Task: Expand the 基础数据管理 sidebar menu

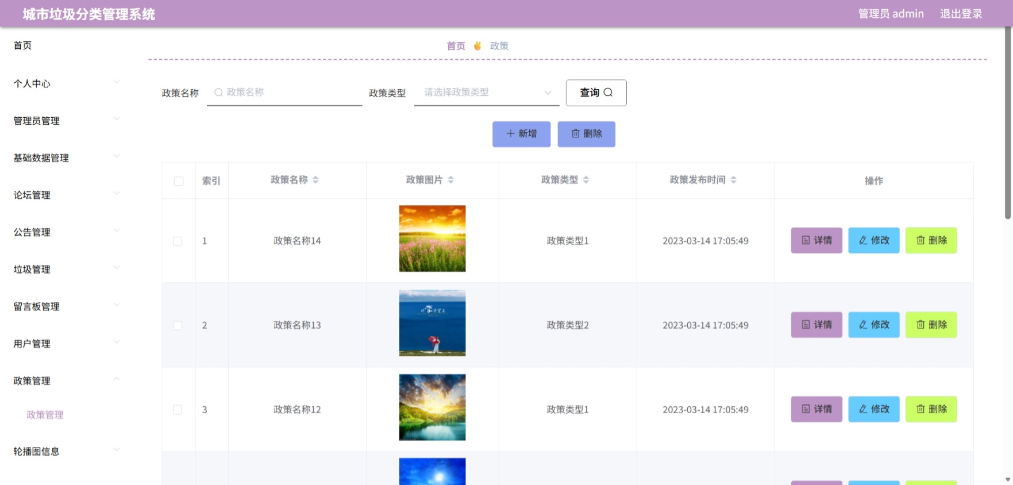Action: click(66, 158)
